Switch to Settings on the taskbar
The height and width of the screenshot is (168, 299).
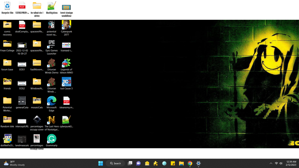198,163
